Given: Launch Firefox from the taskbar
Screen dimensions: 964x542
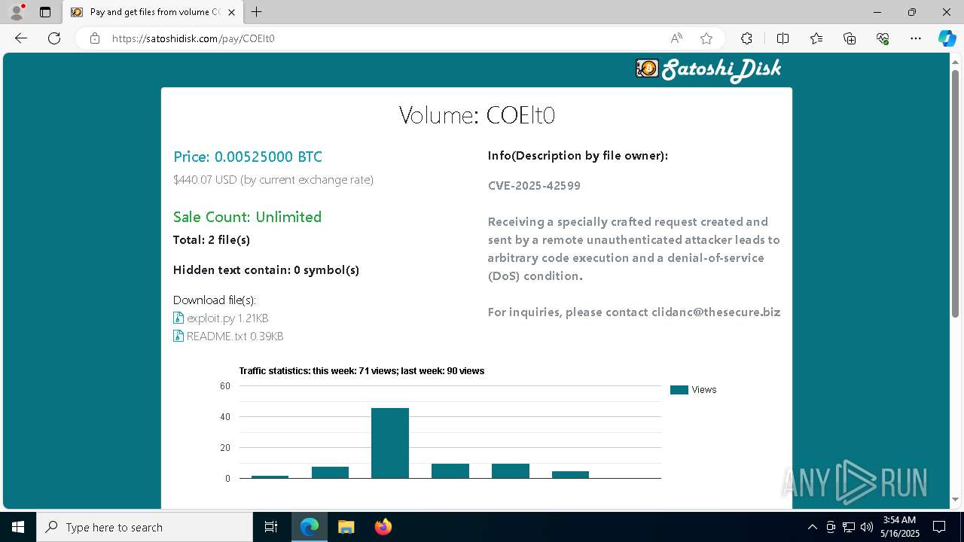Looking at the screenshot, I should tap(383, 527).
